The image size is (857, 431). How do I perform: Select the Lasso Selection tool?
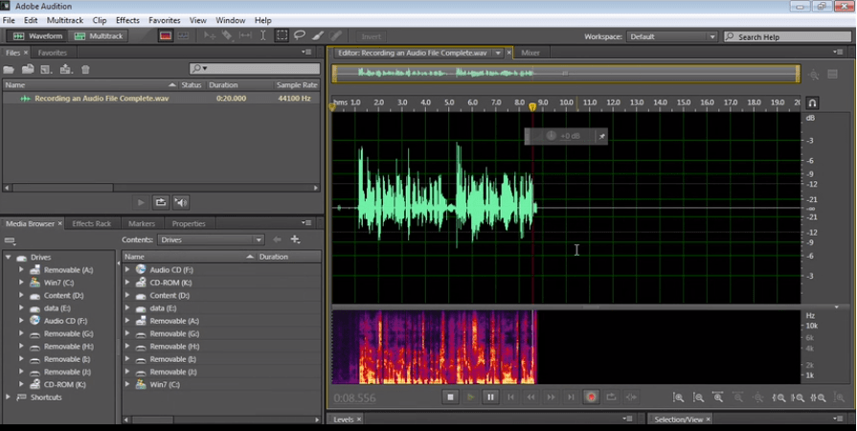pyautogui.click(x=300, y=36)
